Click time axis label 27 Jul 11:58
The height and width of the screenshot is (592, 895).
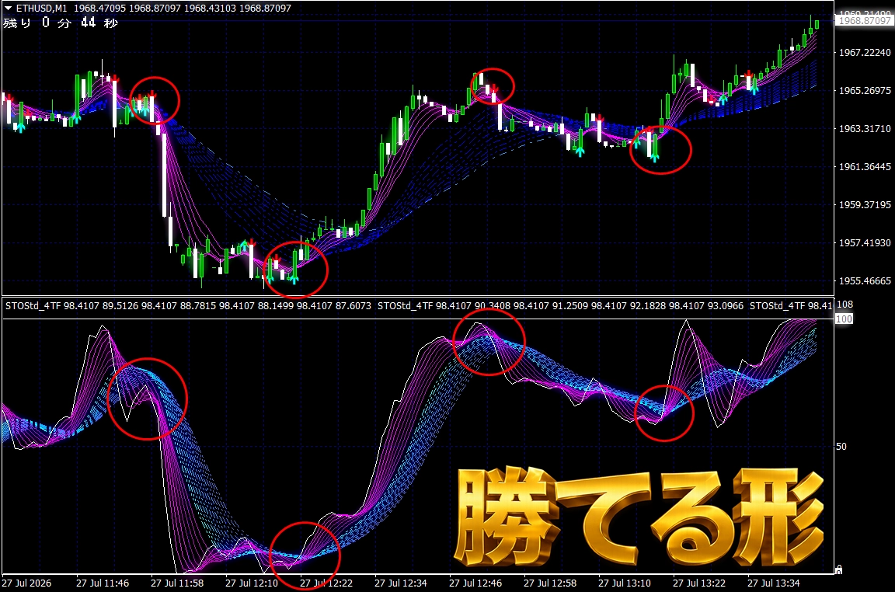(177, 583)
